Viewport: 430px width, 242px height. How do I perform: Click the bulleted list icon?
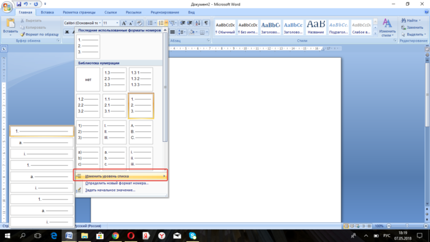150,23
